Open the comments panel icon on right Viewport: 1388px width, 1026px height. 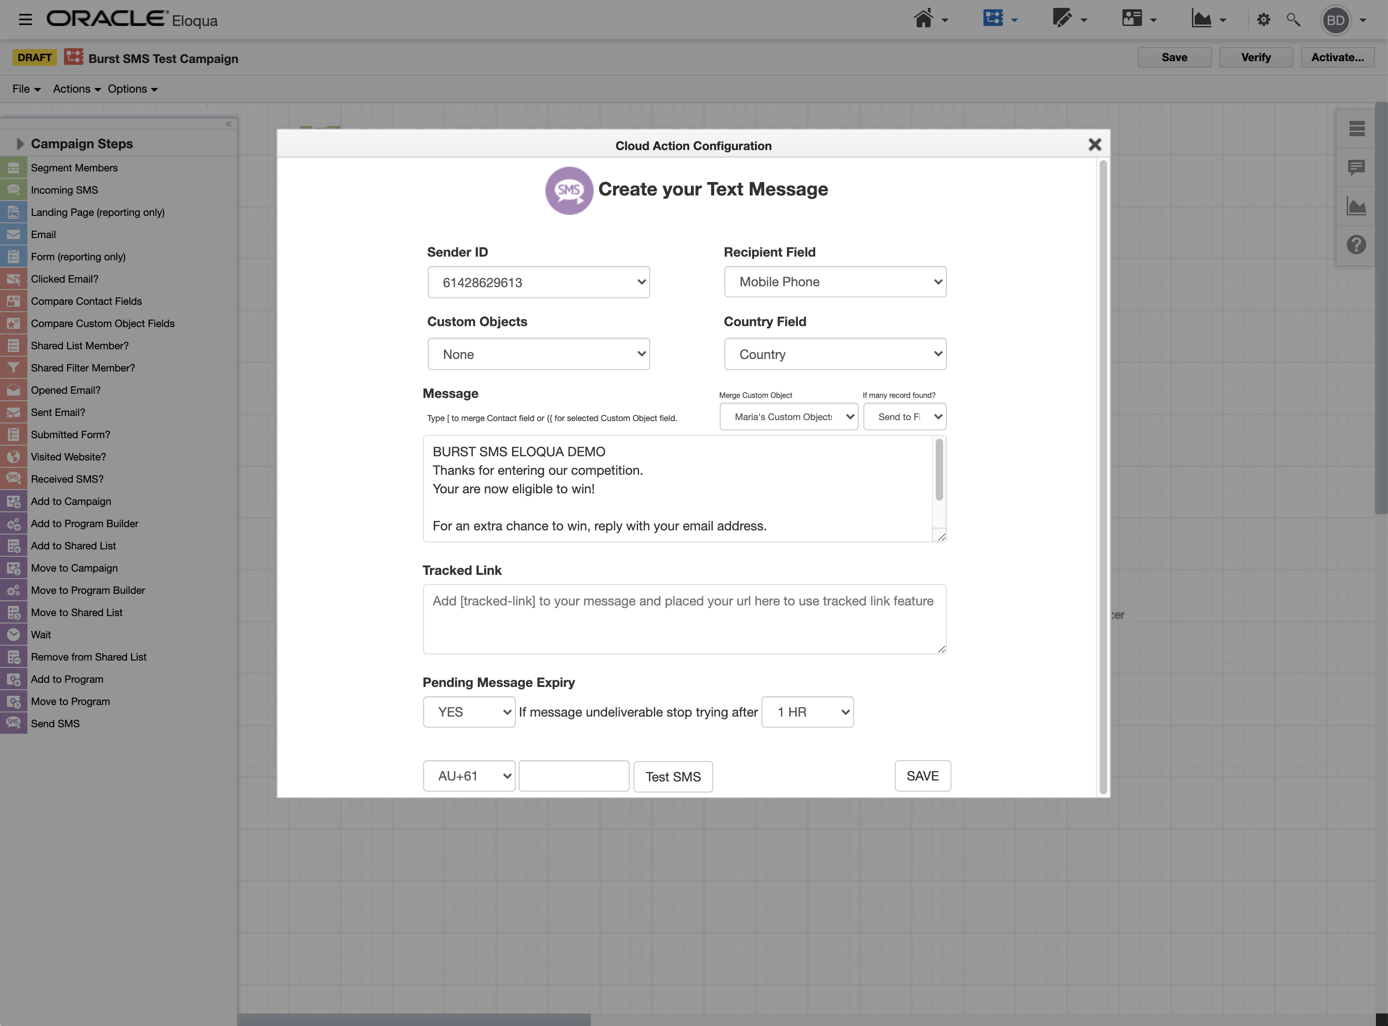1356,168
